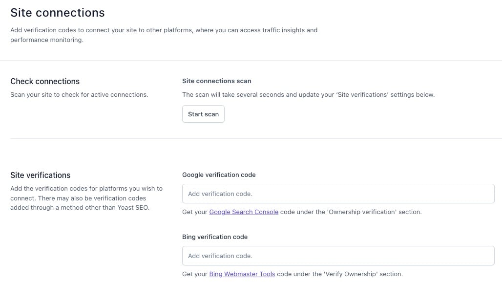This screenshot has width=502, height=284.
Task: Select the 'Check connections' section heading
Action: 45,81
